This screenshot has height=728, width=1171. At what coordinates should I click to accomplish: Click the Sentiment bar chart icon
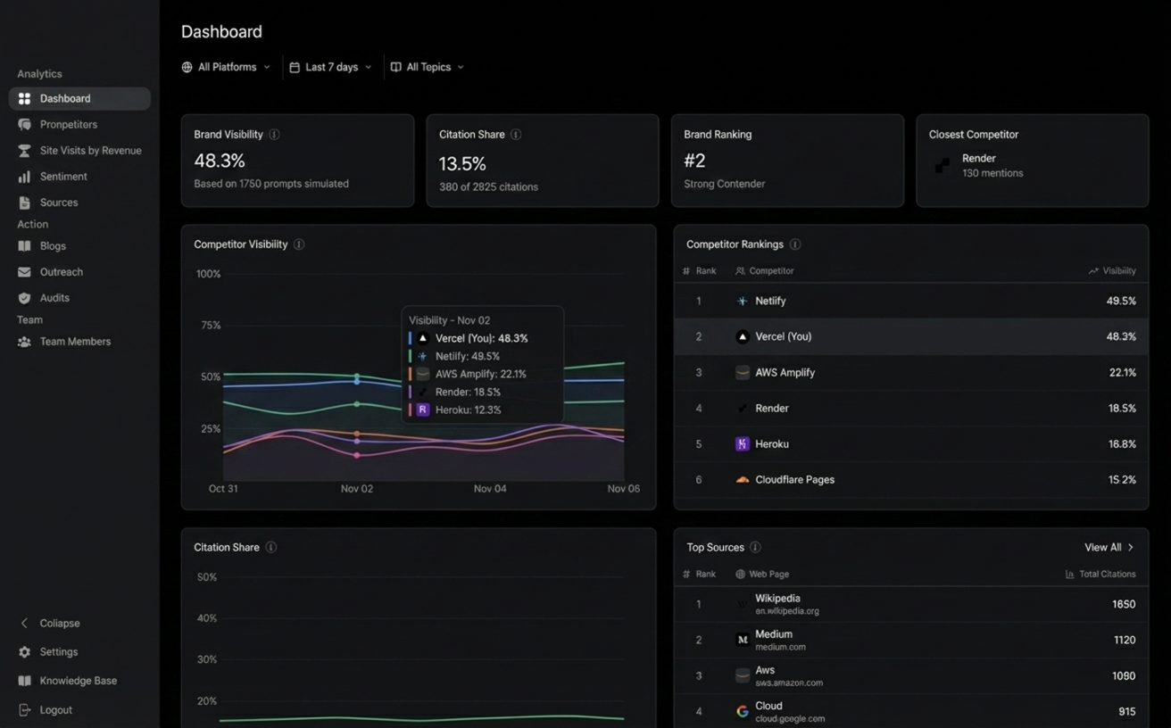[x=24, y=176]
